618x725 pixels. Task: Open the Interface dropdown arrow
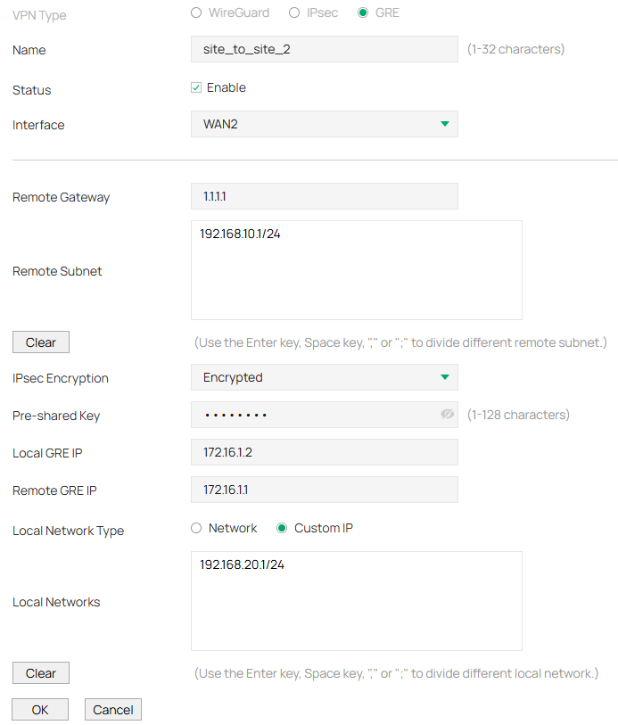pyautogui.click(x=444, y=124)
